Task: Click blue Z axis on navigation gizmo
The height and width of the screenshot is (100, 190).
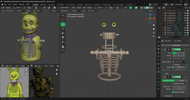Action: [x=150, y=15]
